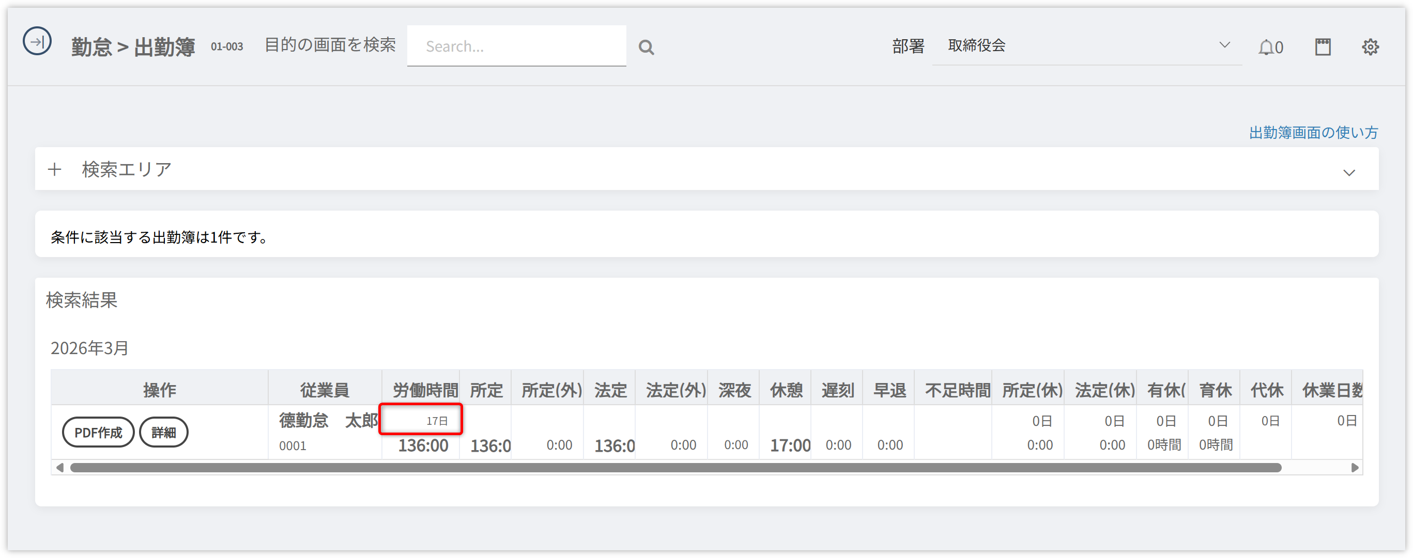Click the left scroll arrow of the table
The height and width of the screenshot is (558, 1413).
pyautogui.click(x=60, y=468)
